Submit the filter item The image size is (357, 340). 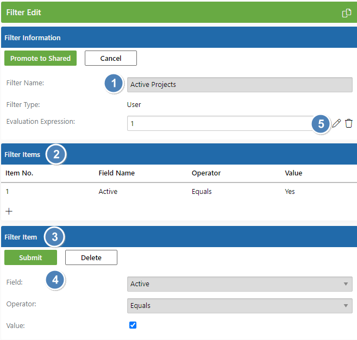[x=30, y=257]
